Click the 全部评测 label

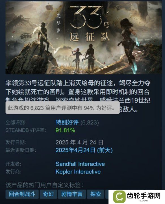16,123
